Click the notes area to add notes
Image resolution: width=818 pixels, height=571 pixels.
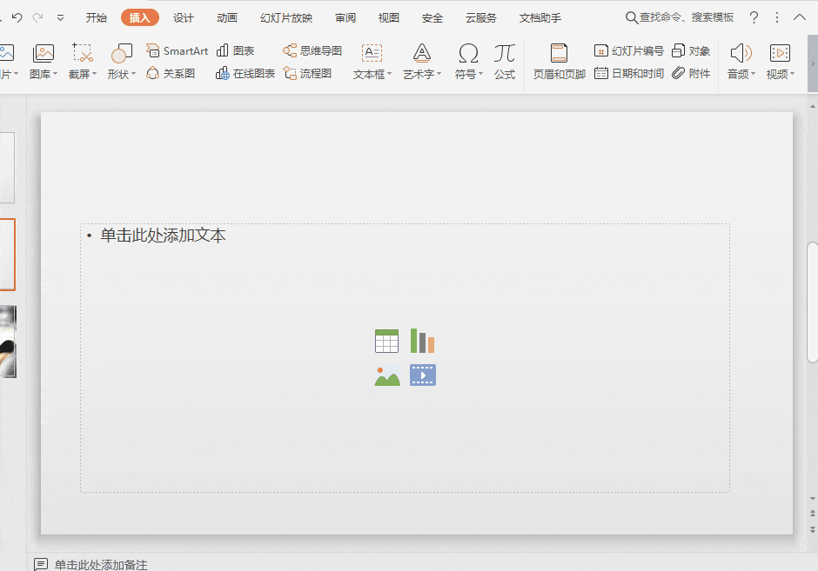click(x=101, y=564)
